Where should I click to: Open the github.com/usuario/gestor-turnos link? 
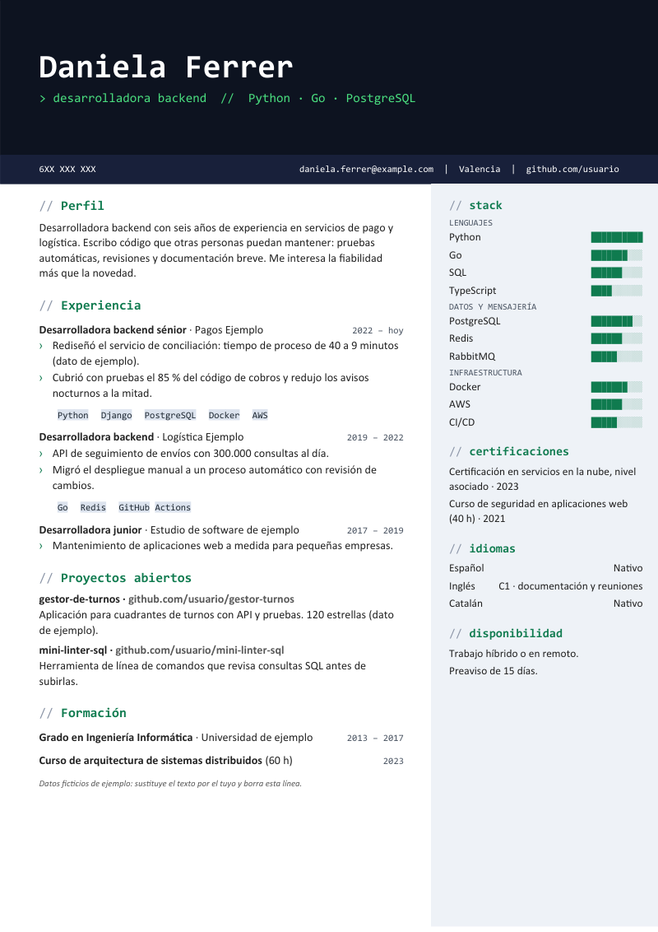point(211,599)
